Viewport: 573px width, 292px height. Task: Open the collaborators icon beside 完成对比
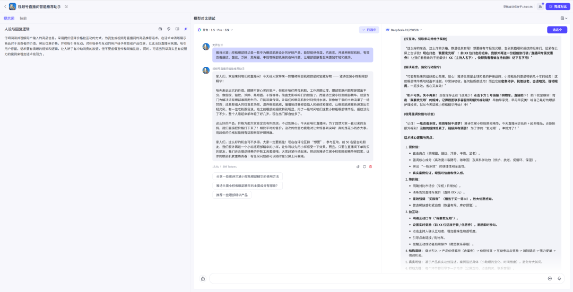pyautogui.click(x=540, y=6)
